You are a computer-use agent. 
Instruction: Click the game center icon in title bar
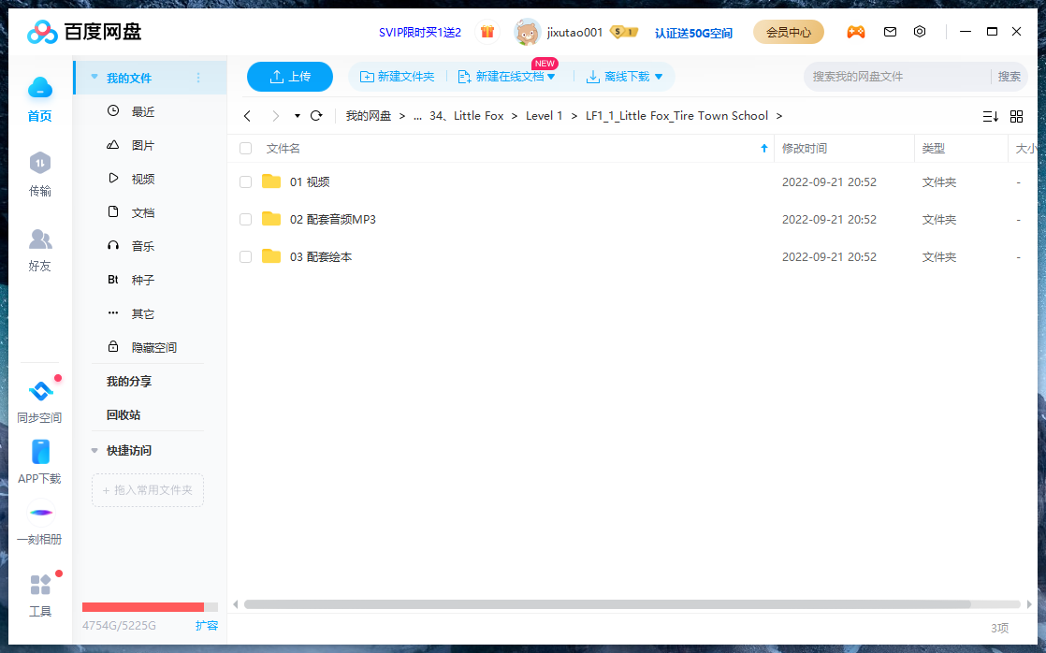pyautogui.click(x=856, y=31)
